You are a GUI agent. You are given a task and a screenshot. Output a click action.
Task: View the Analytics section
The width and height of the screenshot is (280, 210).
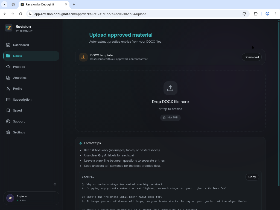(20, 78)
